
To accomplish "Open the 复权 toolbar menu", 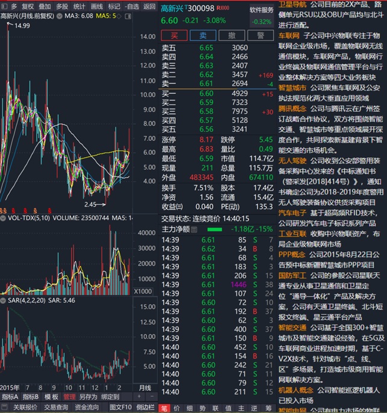I will [28, 6].
